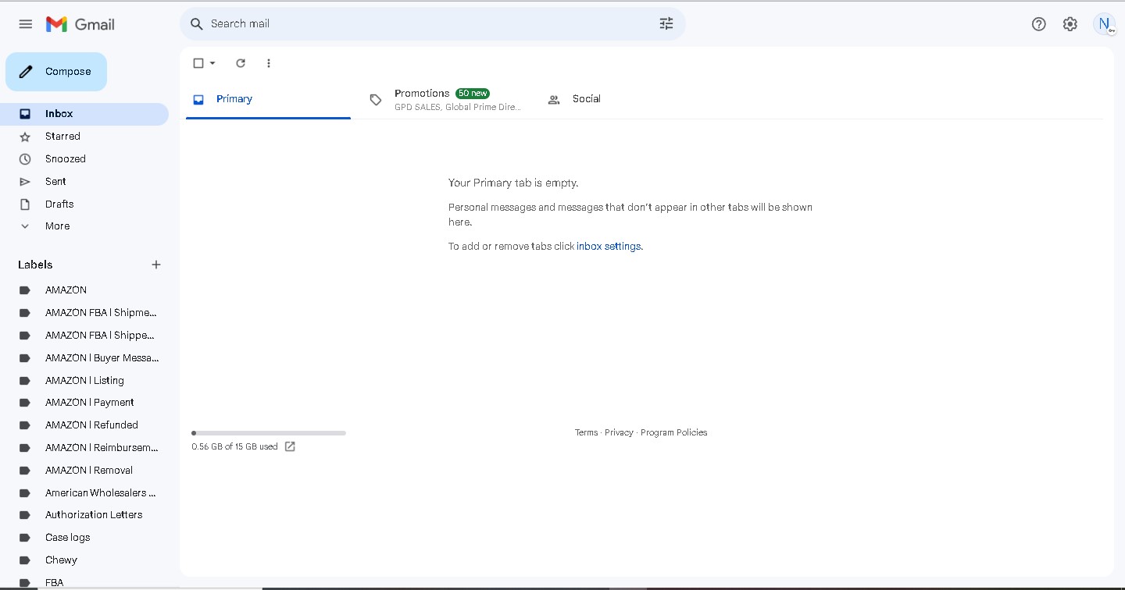Click the Gmail logo
Screen dimensions: 1125x590
(80, 24)
